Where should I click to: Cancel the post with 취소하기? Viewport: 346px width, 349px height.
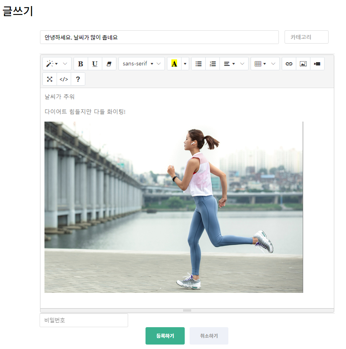(x=209, y=336)
